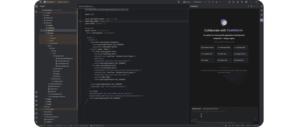Viewport: 298px width, 127px height.
Task: Open the main hamburger menu
Action: click(x=40, y=2)
